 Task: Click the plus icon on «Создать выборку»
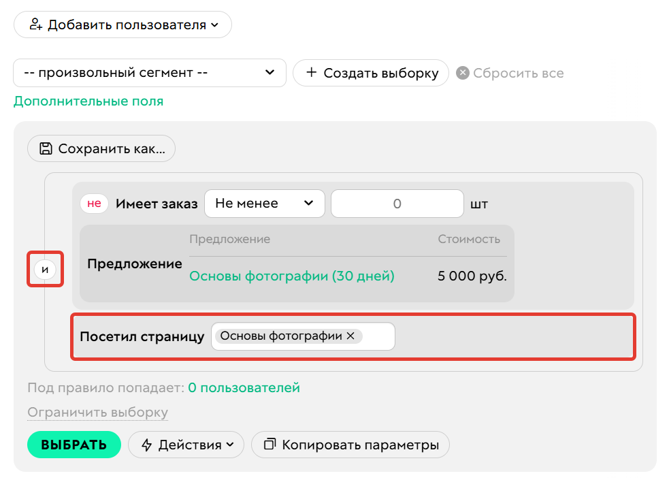(312, 73)
